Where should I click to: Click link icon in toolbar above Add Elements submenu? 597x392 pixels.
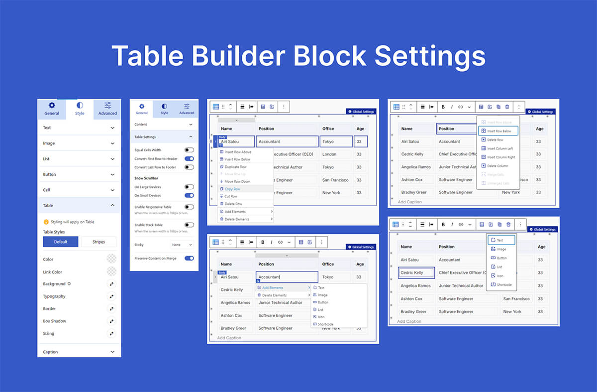click(x=280, y=242)
